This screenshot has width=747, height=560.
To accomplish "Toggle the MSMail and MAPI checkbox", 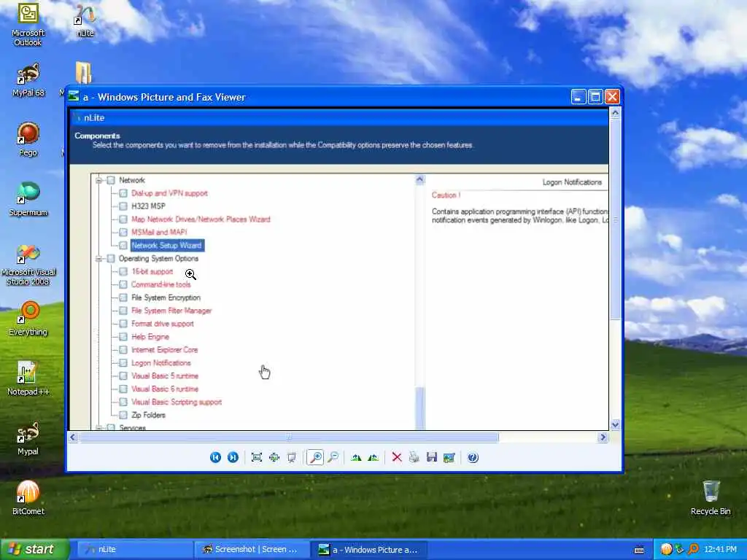I will point(123,233).
